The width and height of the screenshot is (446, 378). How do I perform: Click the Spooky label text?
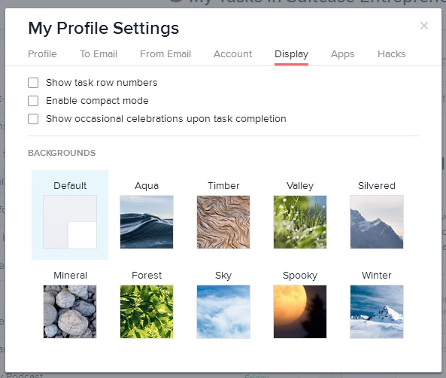(300, 276)
